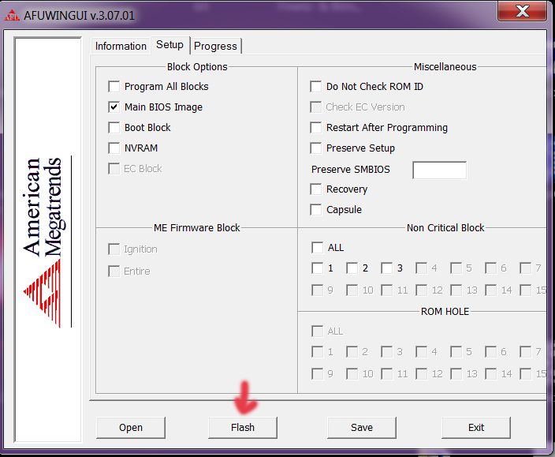The width and height of the screenshot is (555, 457).
Task: Click the Save button
Action: point(362,428)
